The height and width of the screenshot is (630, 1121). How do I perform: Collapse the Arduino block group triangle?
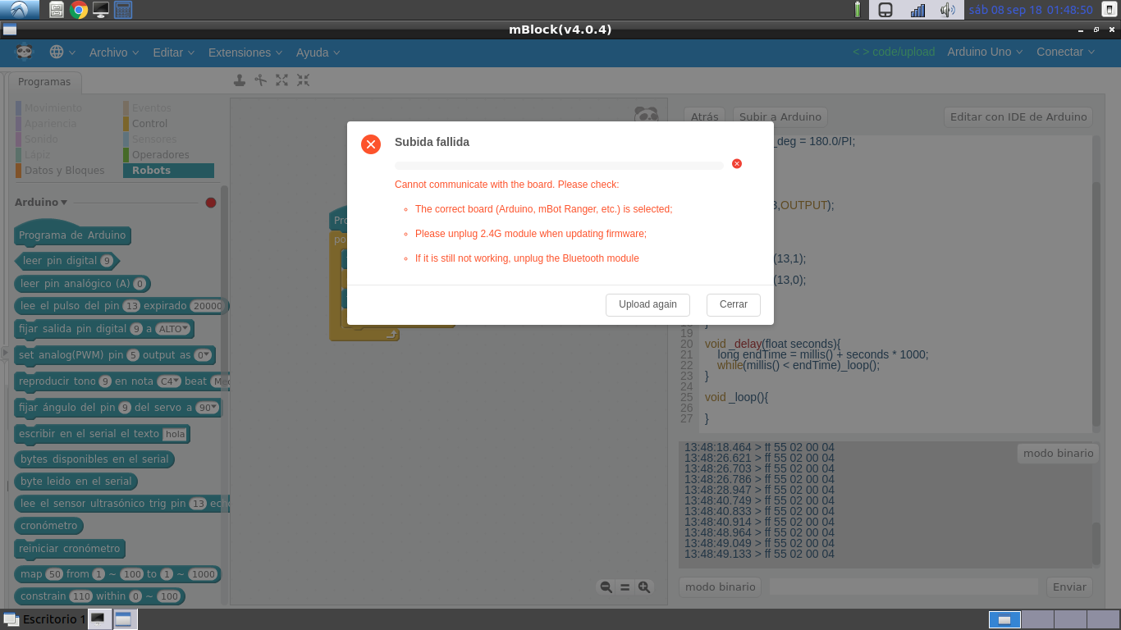[x=64, y=203]
